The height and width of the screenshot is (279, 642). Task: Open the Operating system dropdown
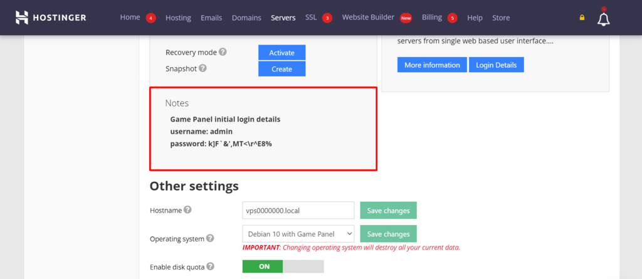coord(298,234)
